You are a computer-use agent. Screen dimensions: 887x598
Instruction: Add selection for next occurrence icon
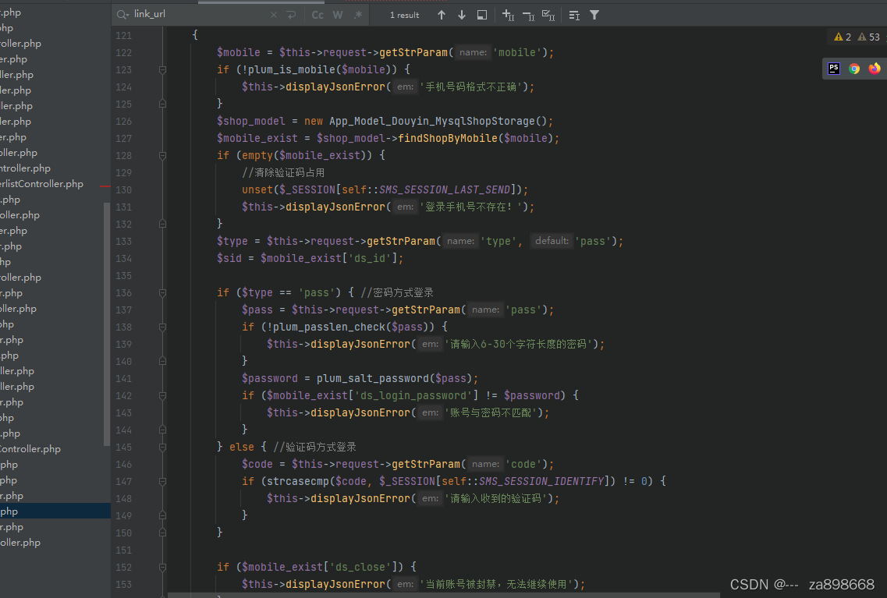click(508, 16)
